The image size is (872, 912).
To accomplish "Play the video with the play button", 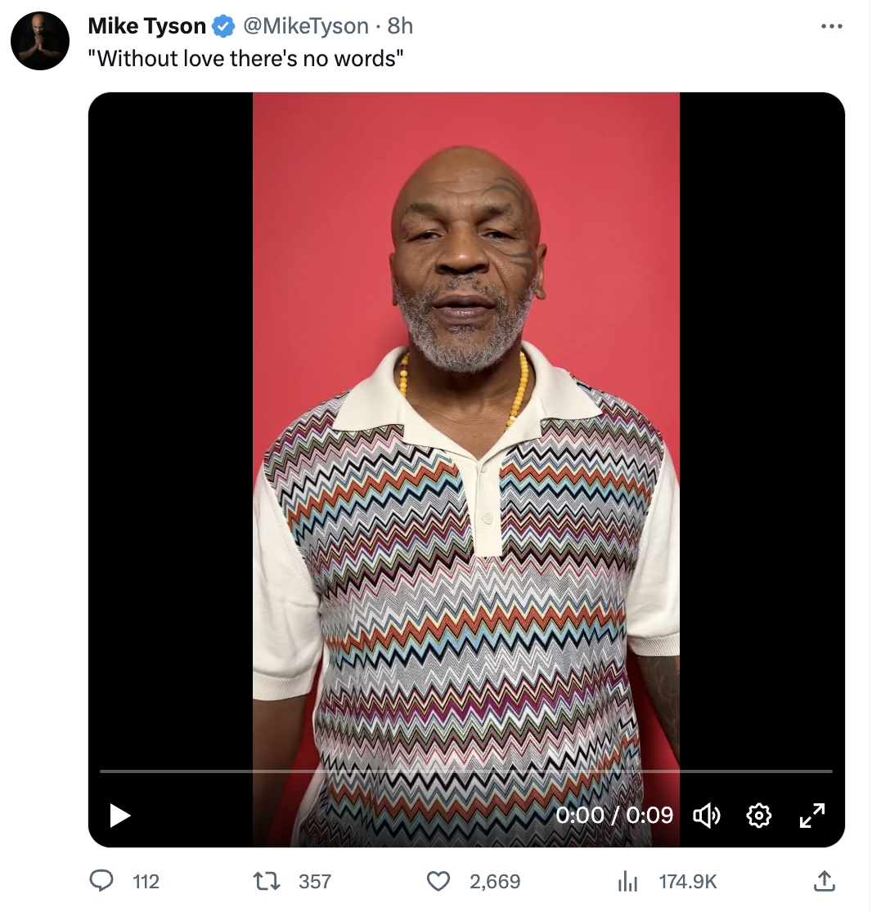I will point(120,815).
